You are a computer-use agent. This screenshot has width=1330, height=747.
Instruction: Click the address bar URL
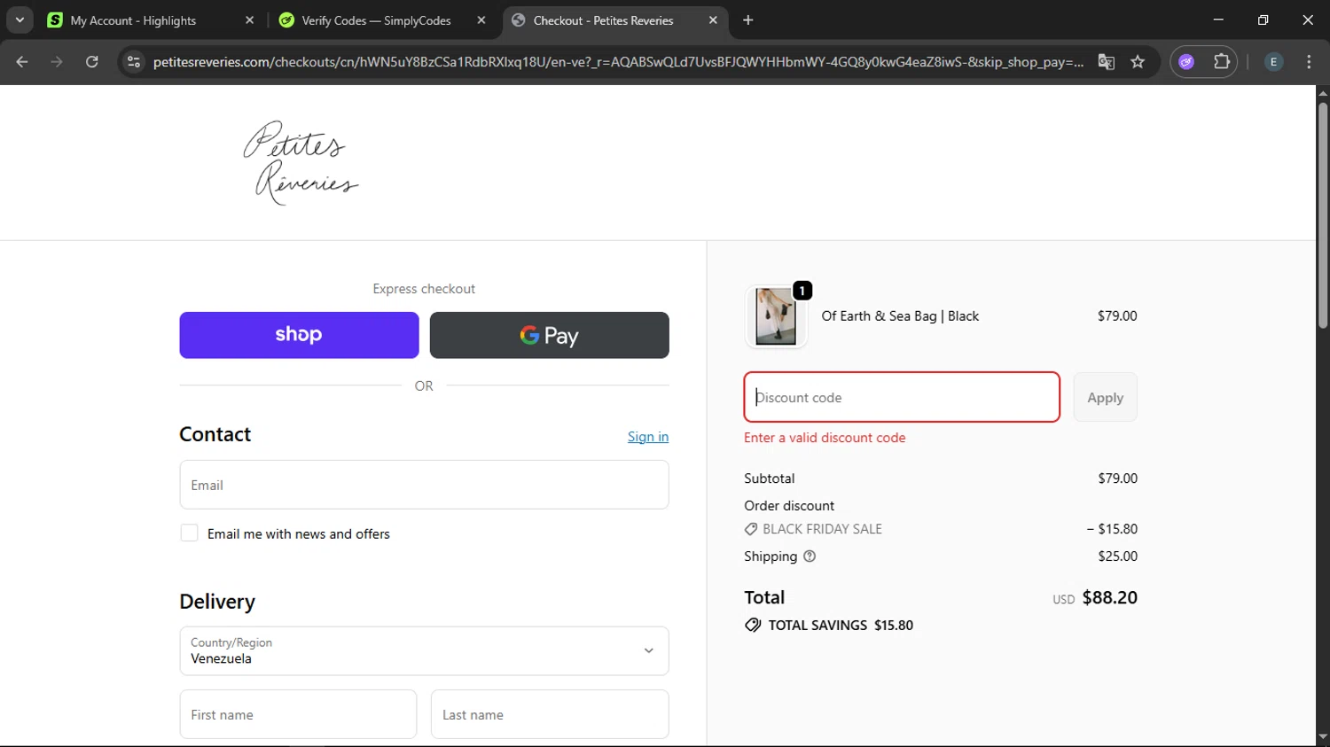pos(618,62)
